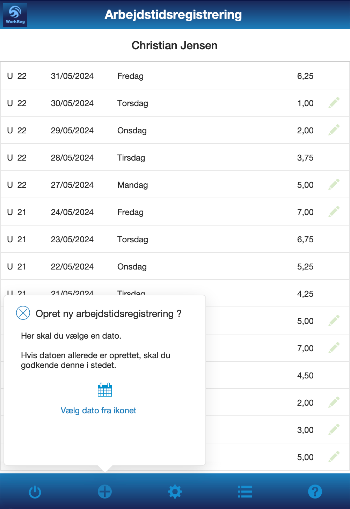The image size is (350, 509).
Task: Tap the plus icon to add registration
Action: [105, 492]
